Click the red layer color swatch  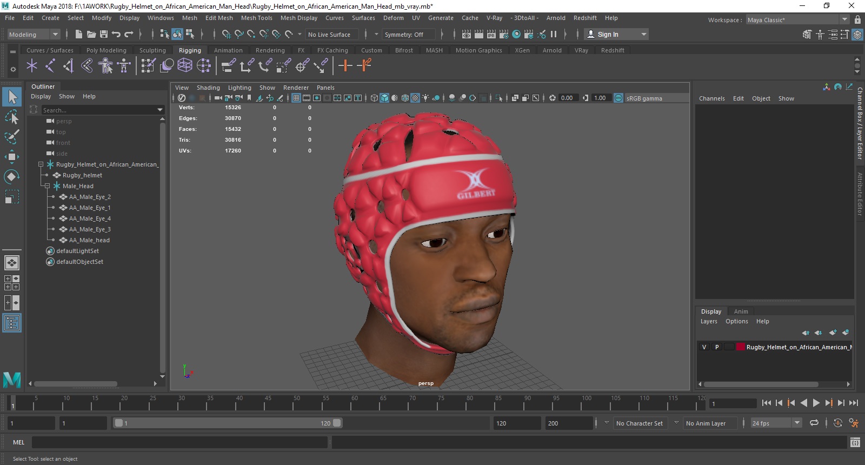coord(741,347)
